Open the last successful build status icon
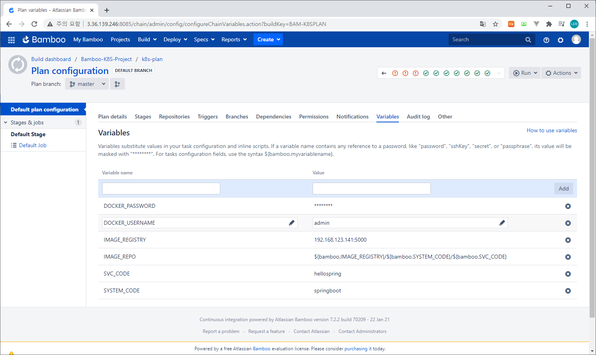596x355 pixels. click(x=487, y=73)
